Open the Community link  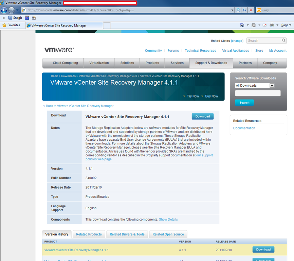(153, 51)
